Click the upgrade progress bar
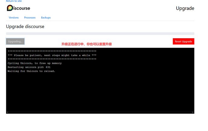Viewport: 208px width, 131px height. point(100,34)
